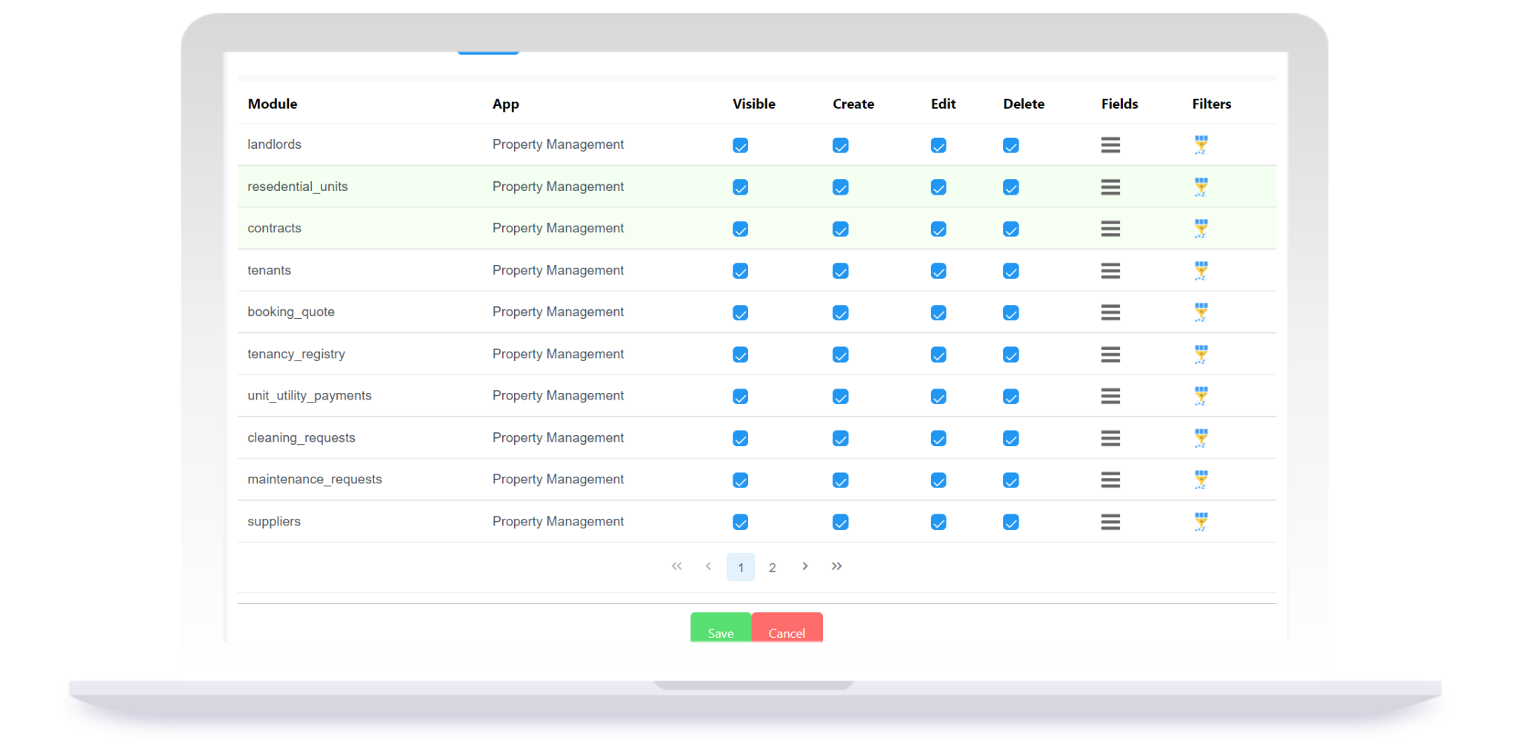The width and height of the screenshot is (1517, 743).
Task: Disable the Delete permission for landlords
Action: click(1010, 145)
